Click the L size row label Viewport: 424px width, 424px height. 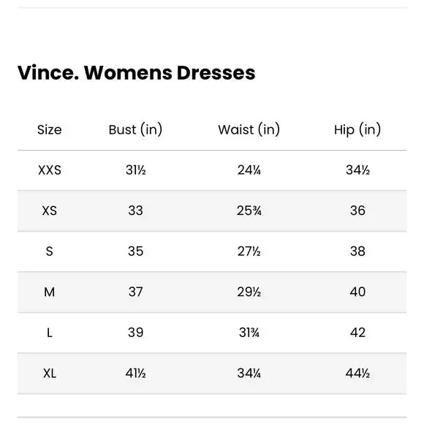pyautogui.click(x=50, y=333)
